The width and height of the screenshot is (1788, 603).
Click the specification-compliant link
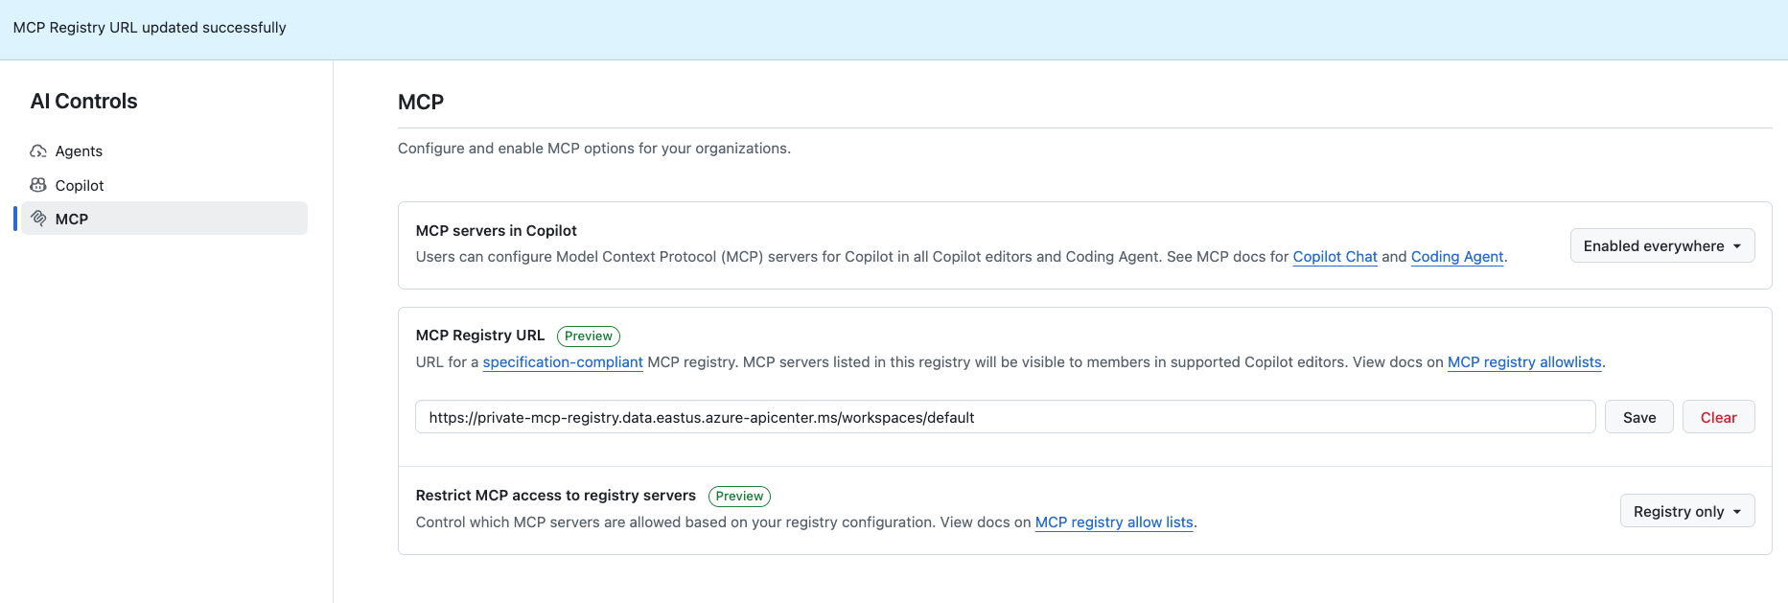[x=562, y=361]
